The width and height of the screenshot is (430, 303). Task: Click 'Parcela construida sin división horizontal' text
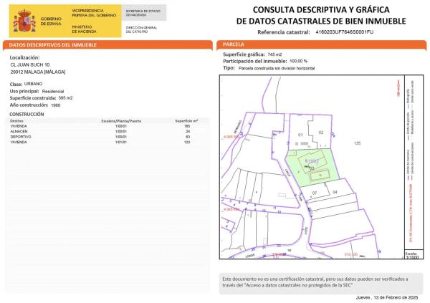(277, 68)
